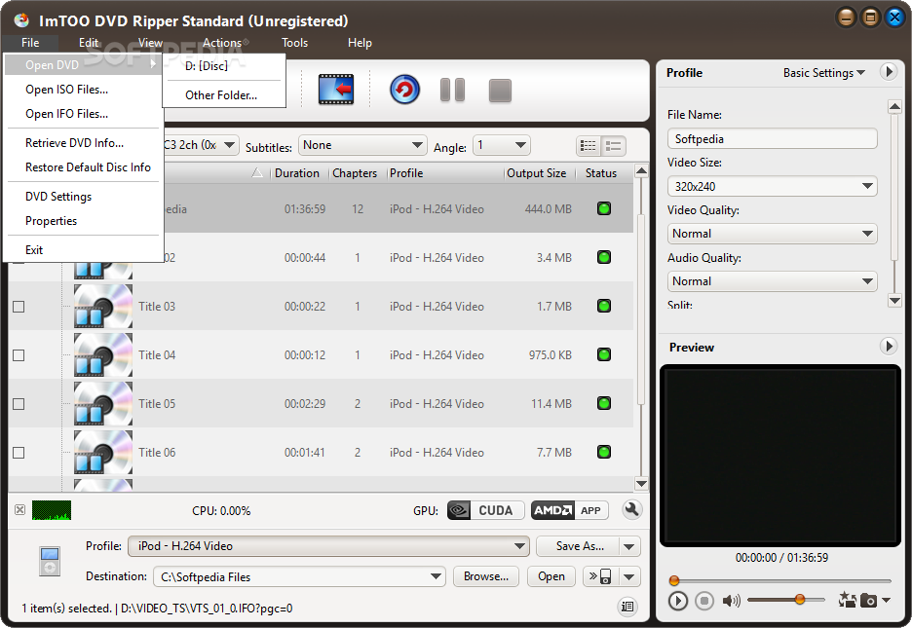Open the copy to device dropdown arrow
Viewport: 912px width, 628px height.
tap(629, 576)
